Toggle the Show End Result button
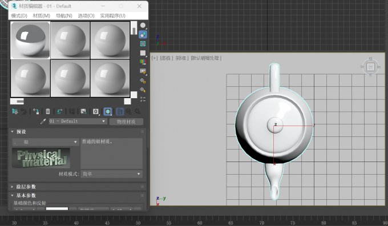This screenshot has width=388, height=226. 120,111
